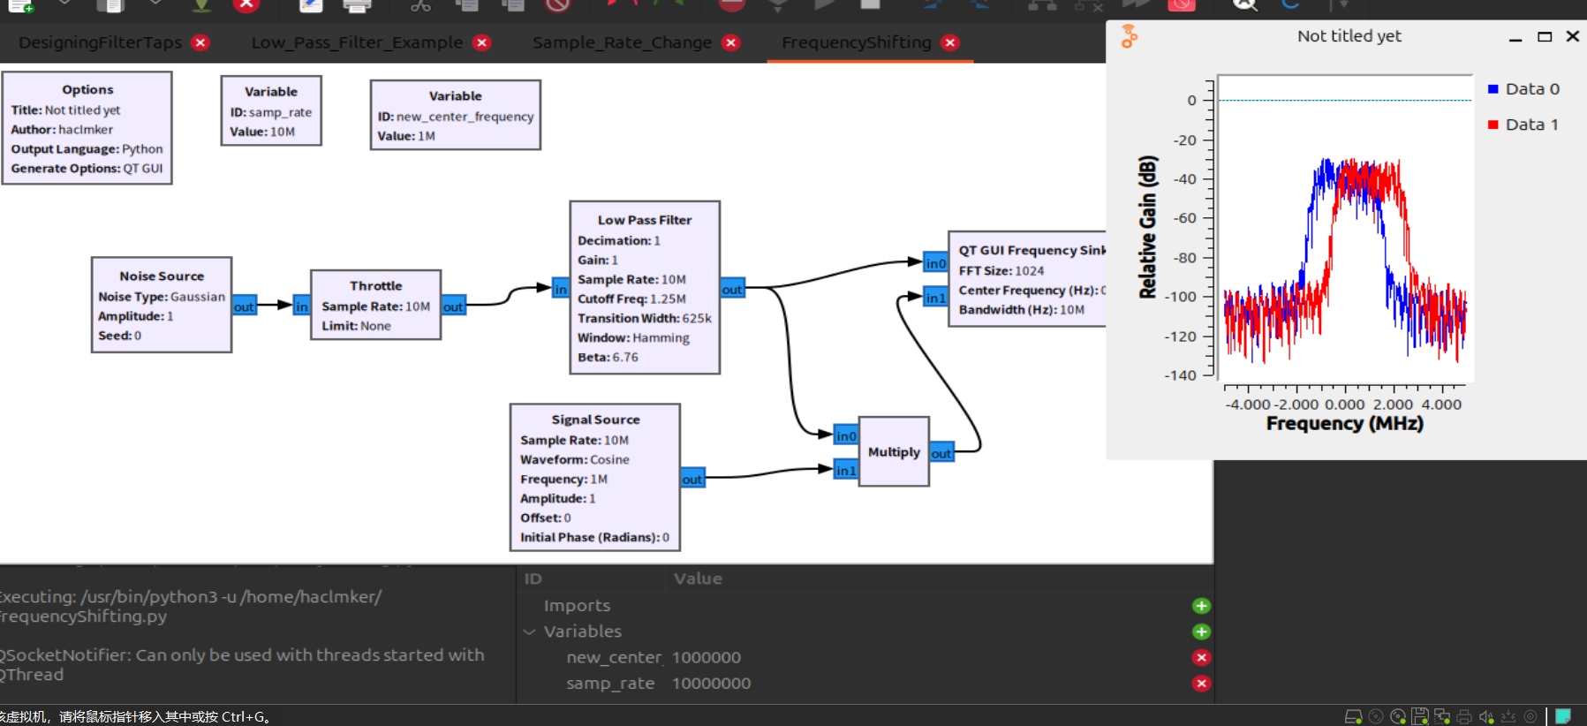
Task: Remove the new_center variable with red X
Action: pyautogui.click(x=1201, y=658)
